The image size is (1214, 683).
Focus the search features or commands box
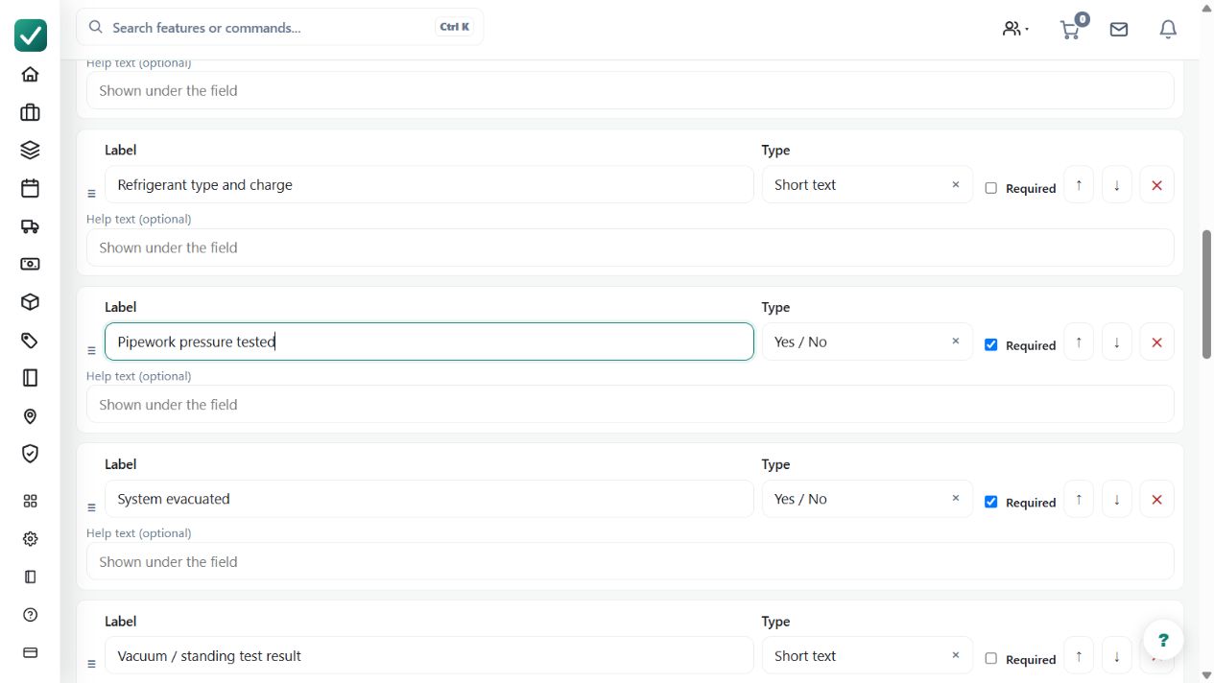280,28
